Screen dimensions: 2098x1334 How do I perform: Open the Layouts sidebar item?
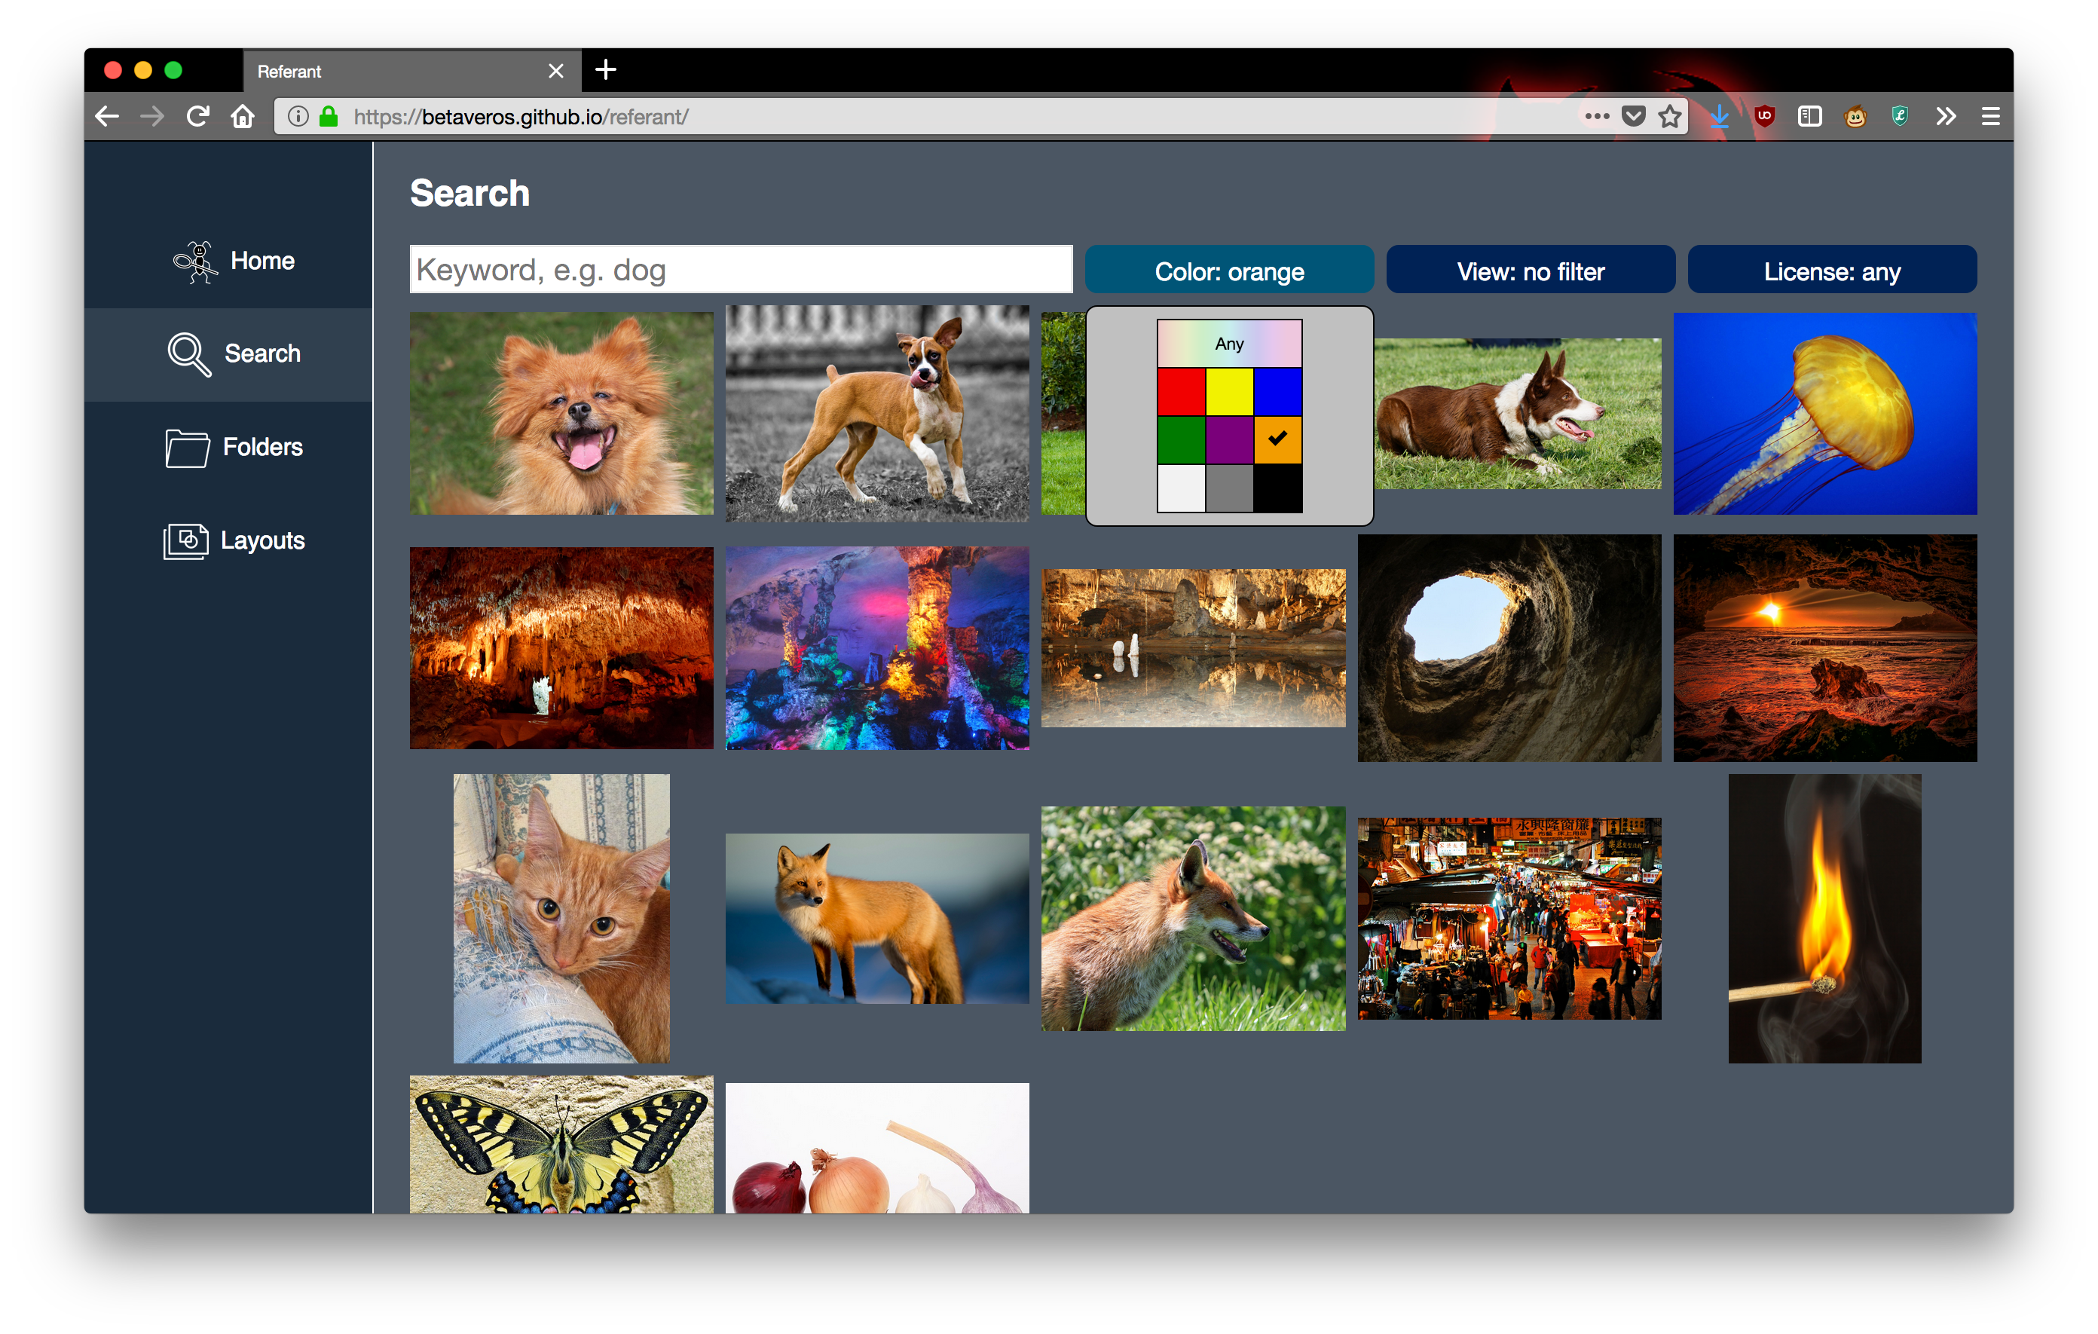[234, 541]
